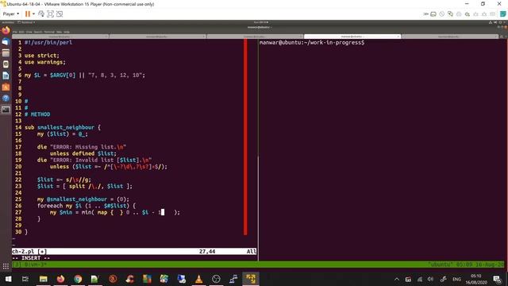Open LibreOffice Writer from the Ubuntu dock
Viewport: 508px width, 286px height.
[6, 75]
